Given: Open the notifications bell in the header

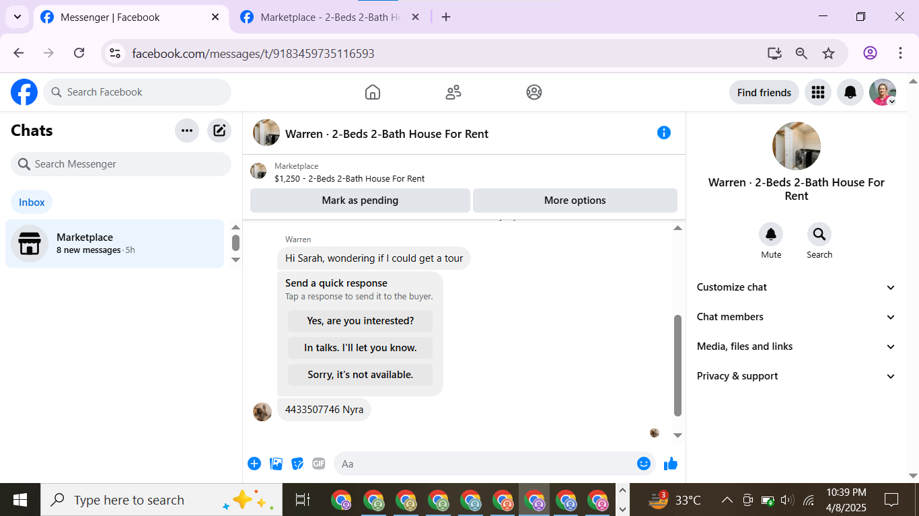Looking at the screenshot, I should coord(850,92).
